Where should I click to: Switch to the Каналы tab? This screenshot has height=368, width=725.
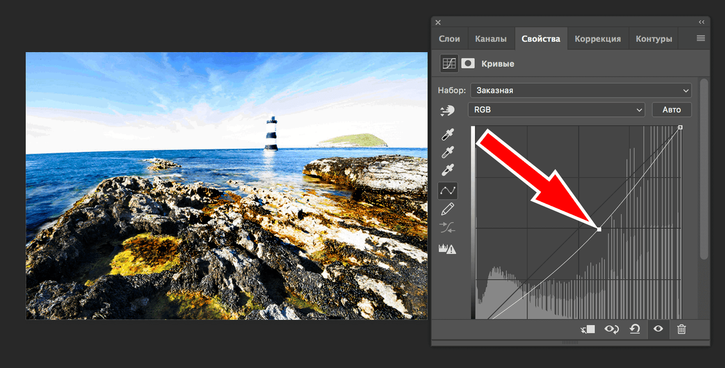click(x=491, y=39)
